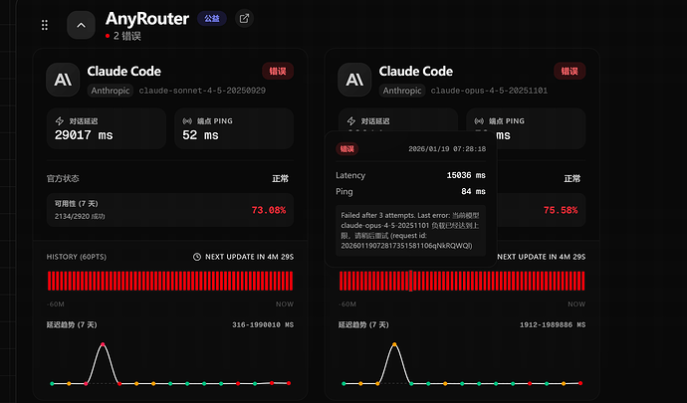This screenshot has width=687, height=403.
Task: Click the last red history bar on opus card
Action: click(582, 281)
